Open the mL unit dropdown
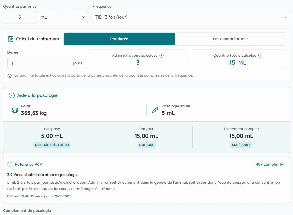 [63, 17]
